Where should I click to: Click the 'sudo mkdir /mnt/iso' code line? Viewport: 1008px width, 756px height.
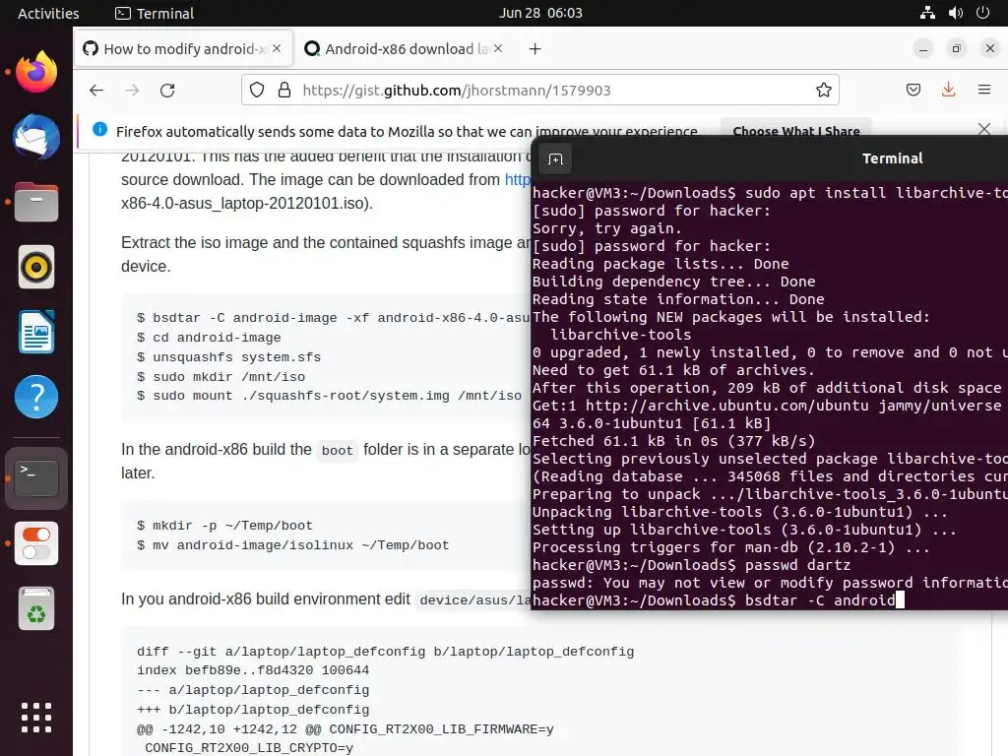[220, 377]
